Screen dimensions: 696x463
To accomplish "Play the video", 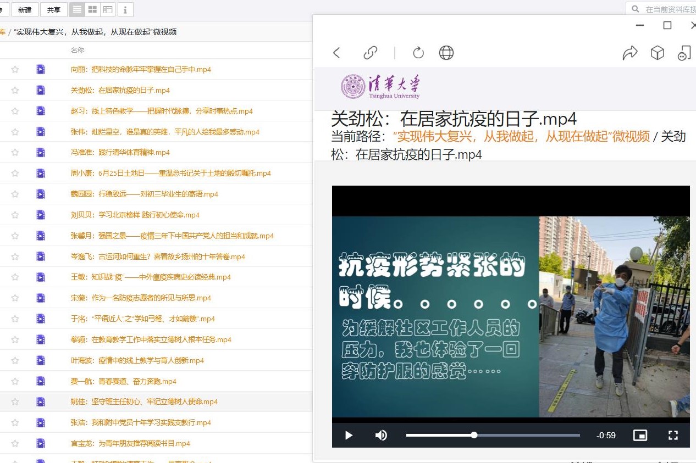I will 349,436.
